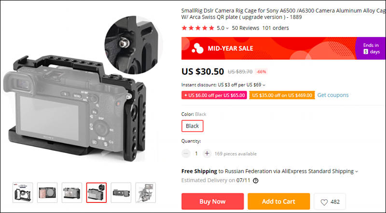Expand the instant discount details chevron
Viewport: 386px width, 213px height.
(x=264, y=85)
